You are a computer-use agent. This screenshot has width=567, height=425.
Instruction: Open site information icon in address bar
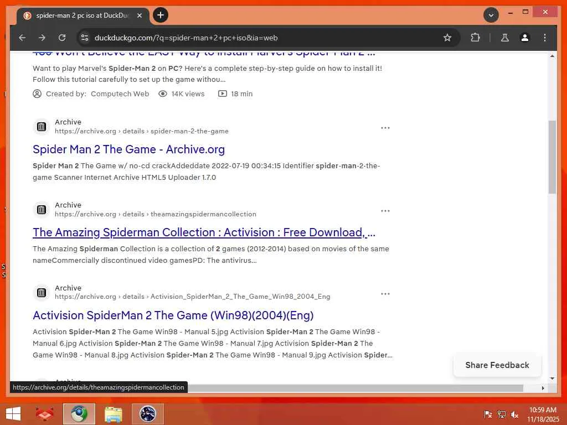tap(85, 38)
